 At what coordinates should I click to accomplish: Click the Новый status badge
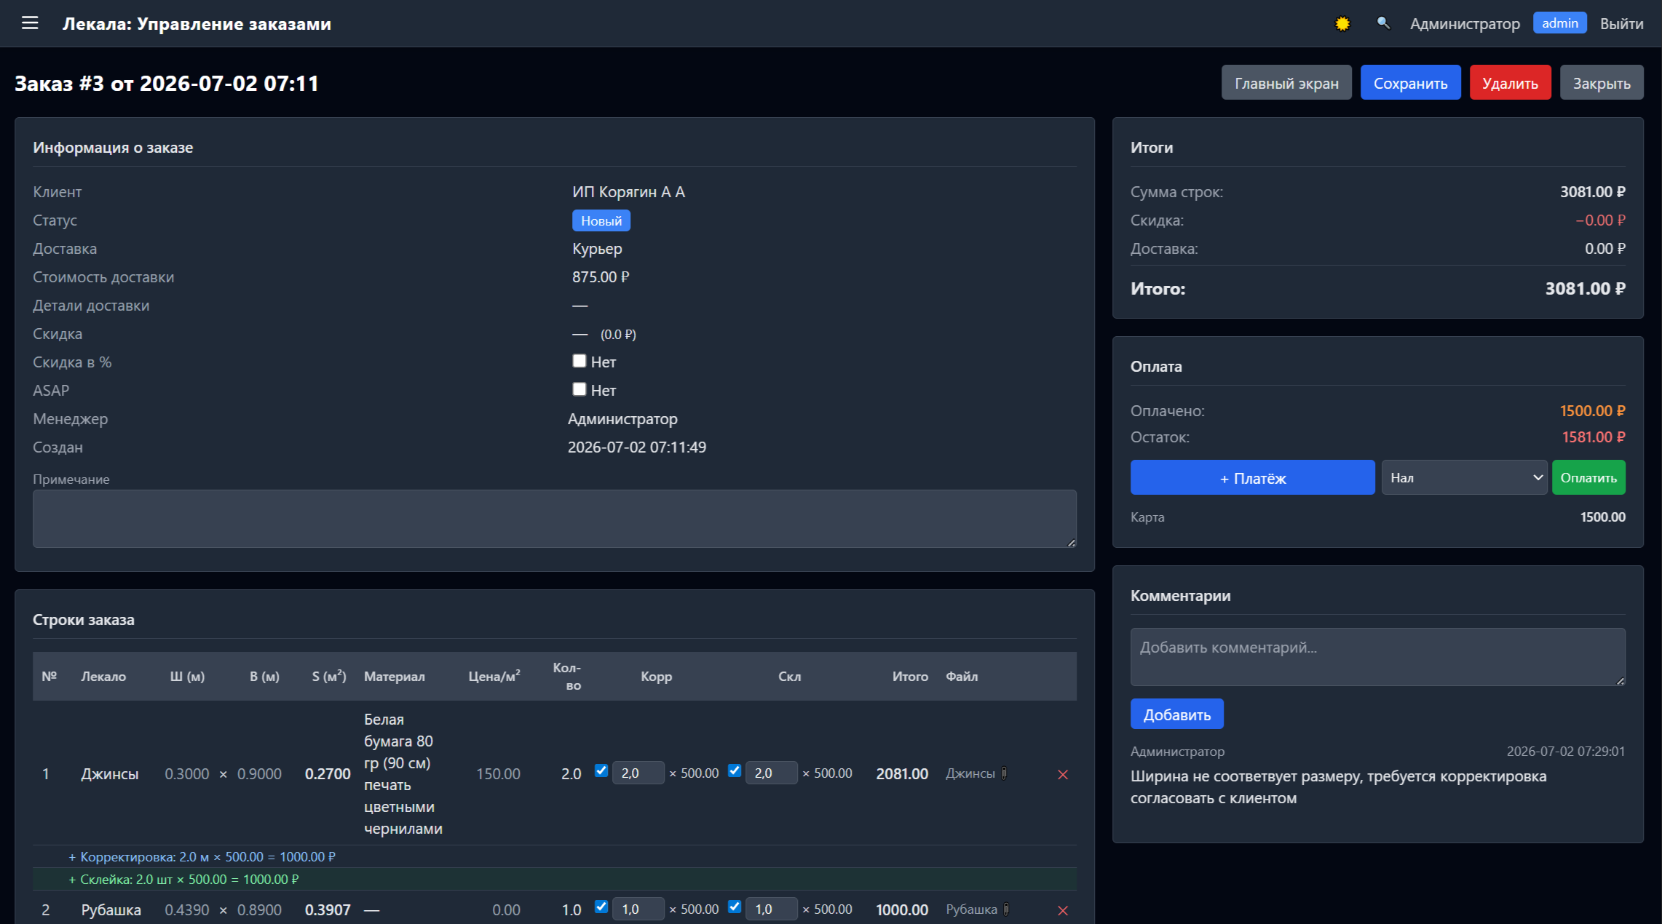tap(601, 220)
